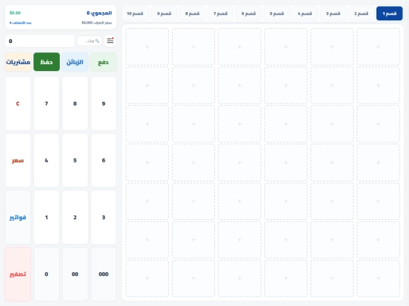
Task: Tap keypad digit 4
Action: [x=46, y=160]
